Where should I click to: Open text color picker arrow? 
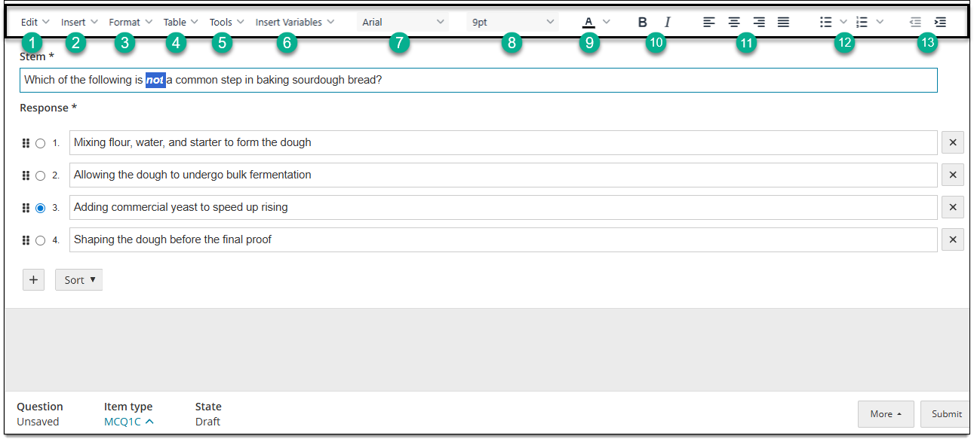[607, 23]
